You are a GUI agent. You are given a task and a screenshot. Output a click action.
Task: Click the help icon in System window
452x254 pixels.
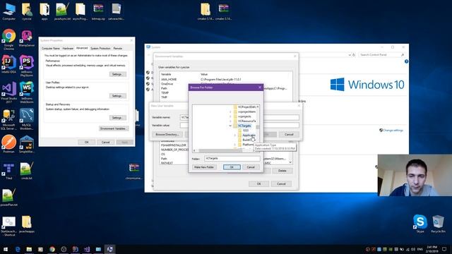pyautogui.click(x=407, y=61)
